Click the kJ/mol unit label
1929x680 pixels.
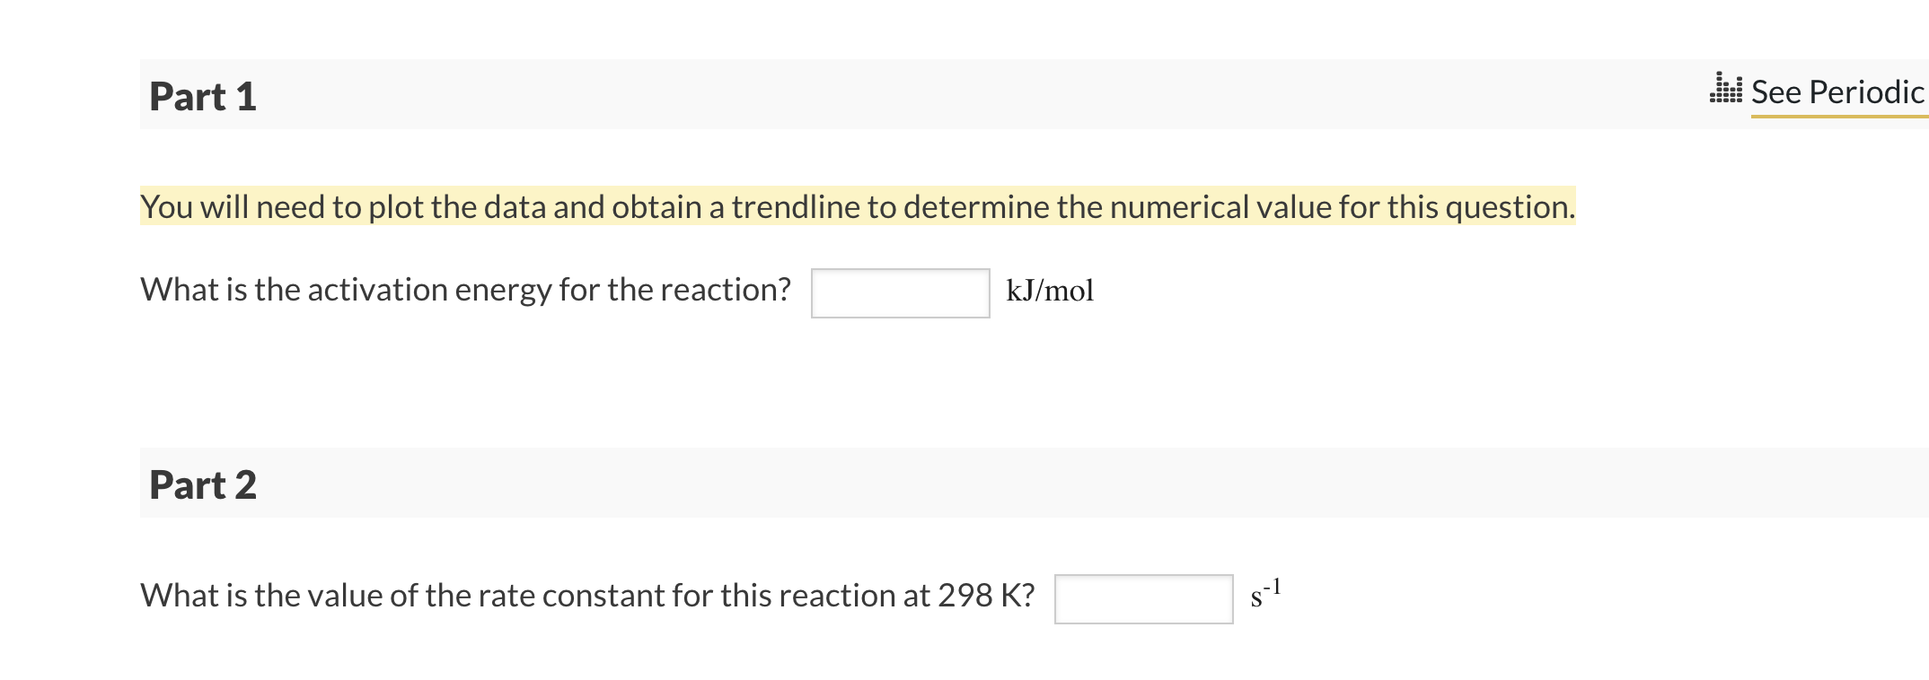click(1049, 291)
